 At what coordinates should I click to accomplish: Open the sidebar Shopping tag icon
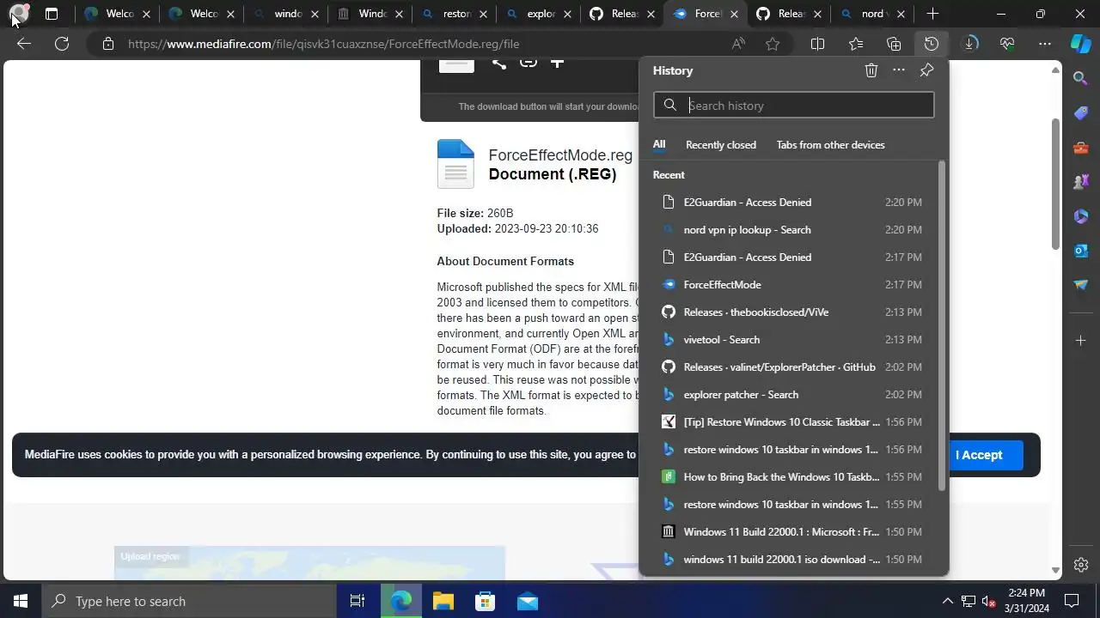click(1081, 113)
